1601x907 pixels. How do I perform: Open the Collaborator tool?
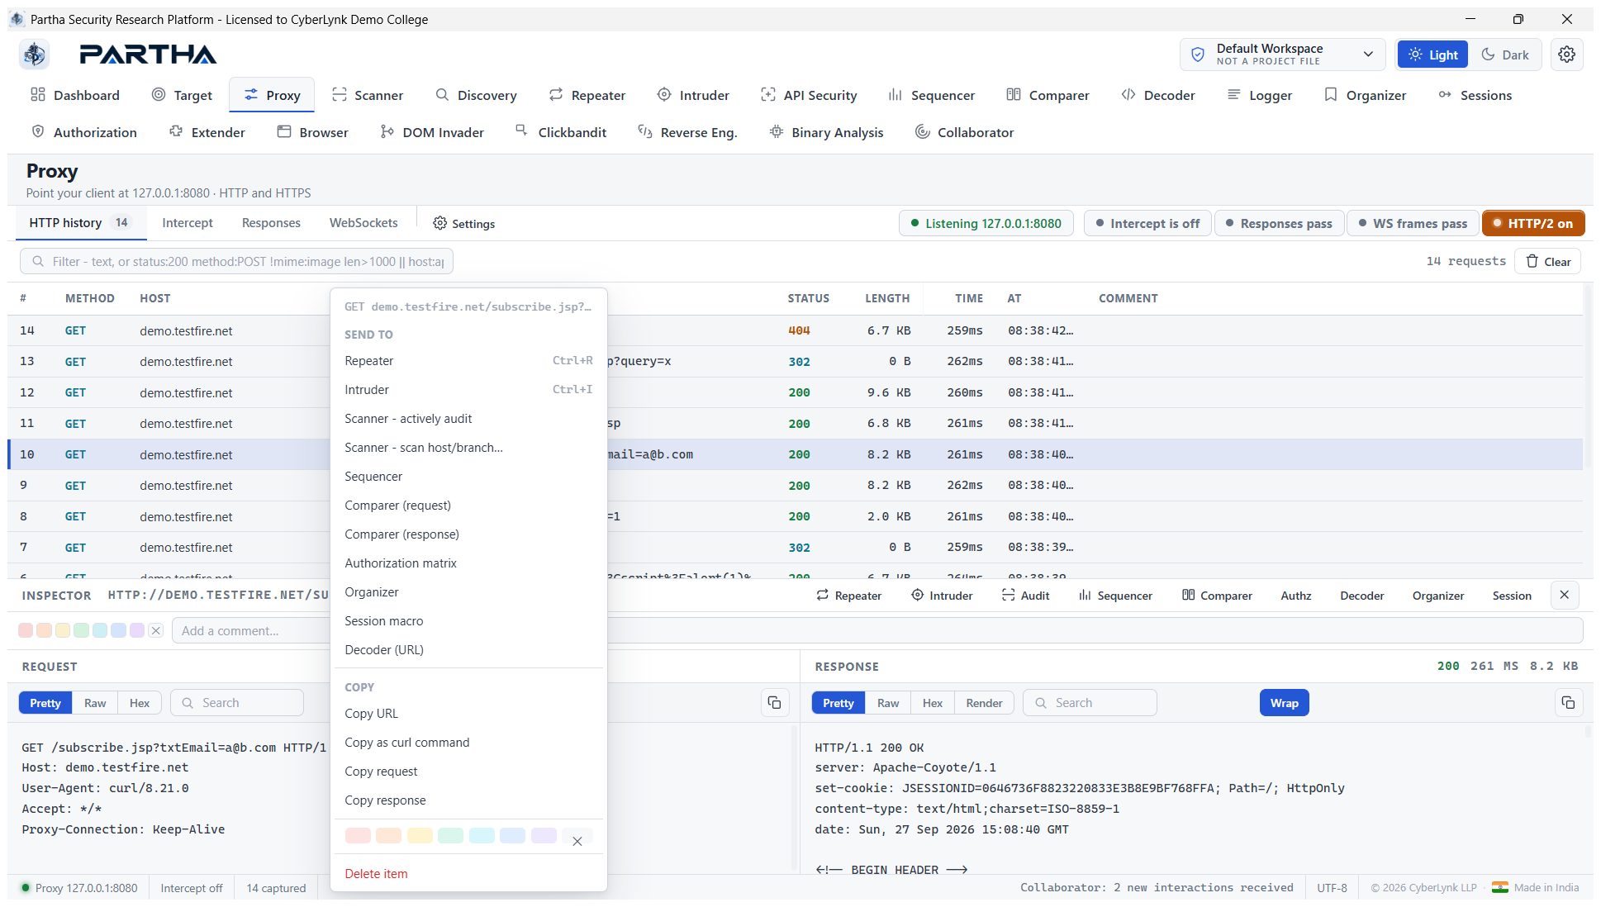964,132
